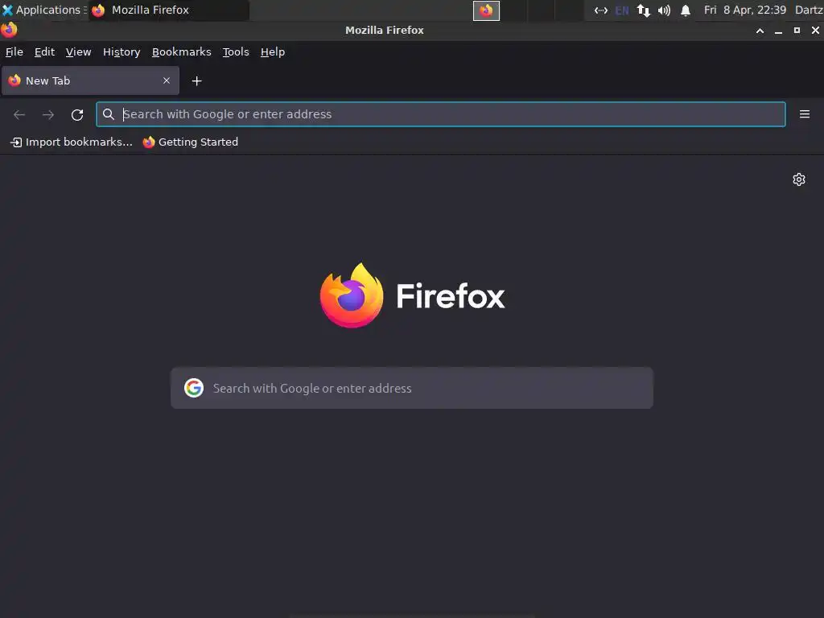Image resolution: width=824 pixels, height=618 pixels.
Task: Open the network connection tray icon
Action: (x=600, y=10)
